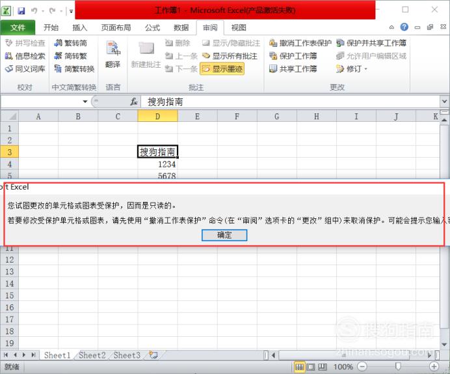Switch to the 数据 tab

click(181, 27)
